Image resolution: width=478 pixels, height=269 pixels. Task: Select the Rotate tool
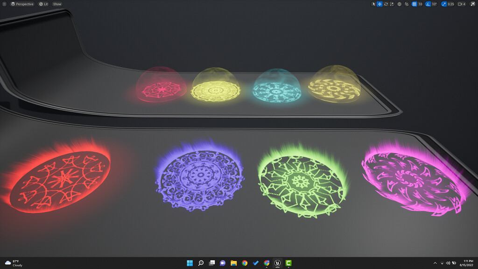pyautogui.click(x=386, y=4)
